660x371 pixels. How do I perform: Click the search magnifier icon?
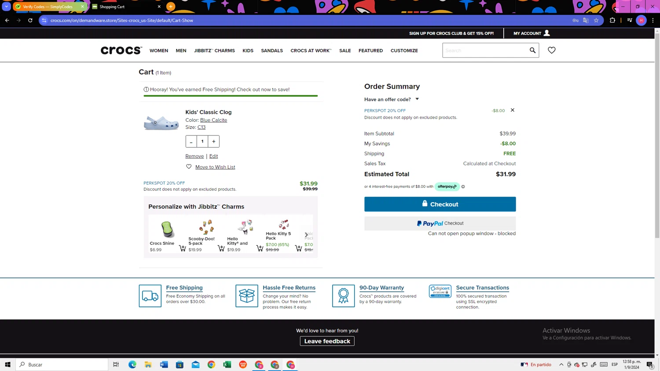point(532,51)
